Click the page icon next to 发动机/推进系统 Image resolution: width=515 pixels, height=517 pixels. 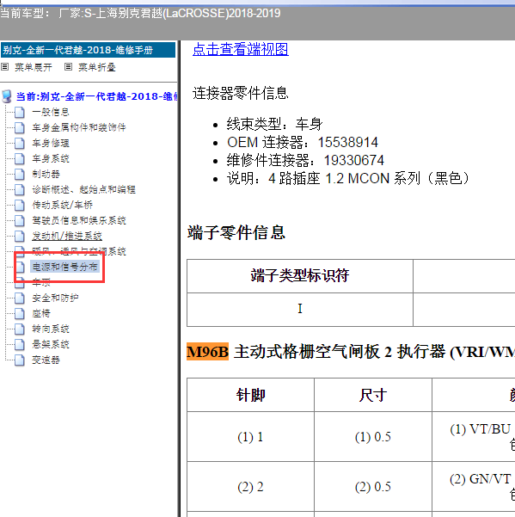click(20, 236)
